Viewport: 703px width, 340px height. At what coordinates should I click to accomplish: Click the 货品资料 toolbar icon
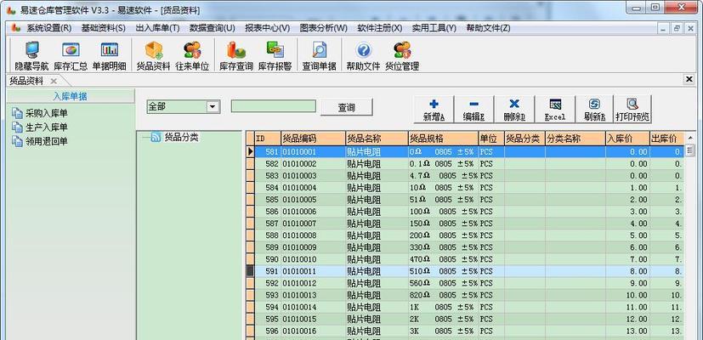153,55
